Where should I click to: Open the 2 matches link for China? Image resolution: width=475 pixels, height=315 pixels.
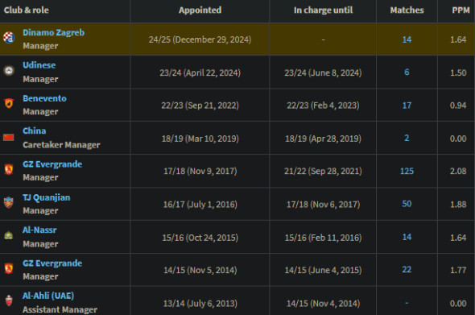(x=407, y=139)
